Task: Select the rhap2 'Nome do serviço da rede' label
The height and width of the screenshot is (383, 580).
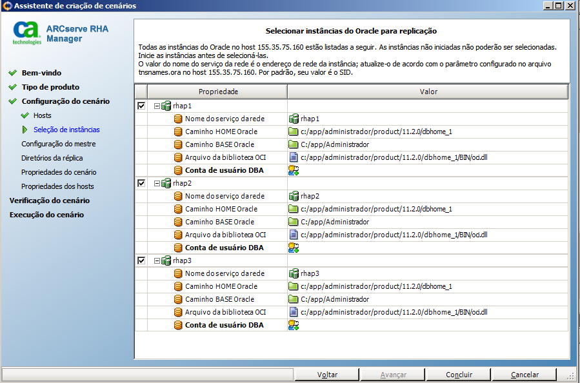Action: click(x=225, y=196)
